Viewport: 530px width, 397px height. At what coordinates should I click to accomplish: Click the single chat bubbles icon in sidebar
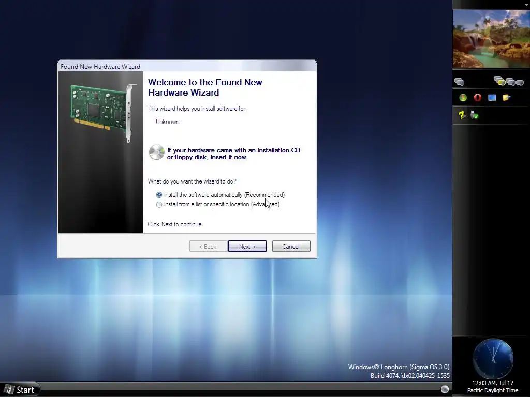[460, 82]
